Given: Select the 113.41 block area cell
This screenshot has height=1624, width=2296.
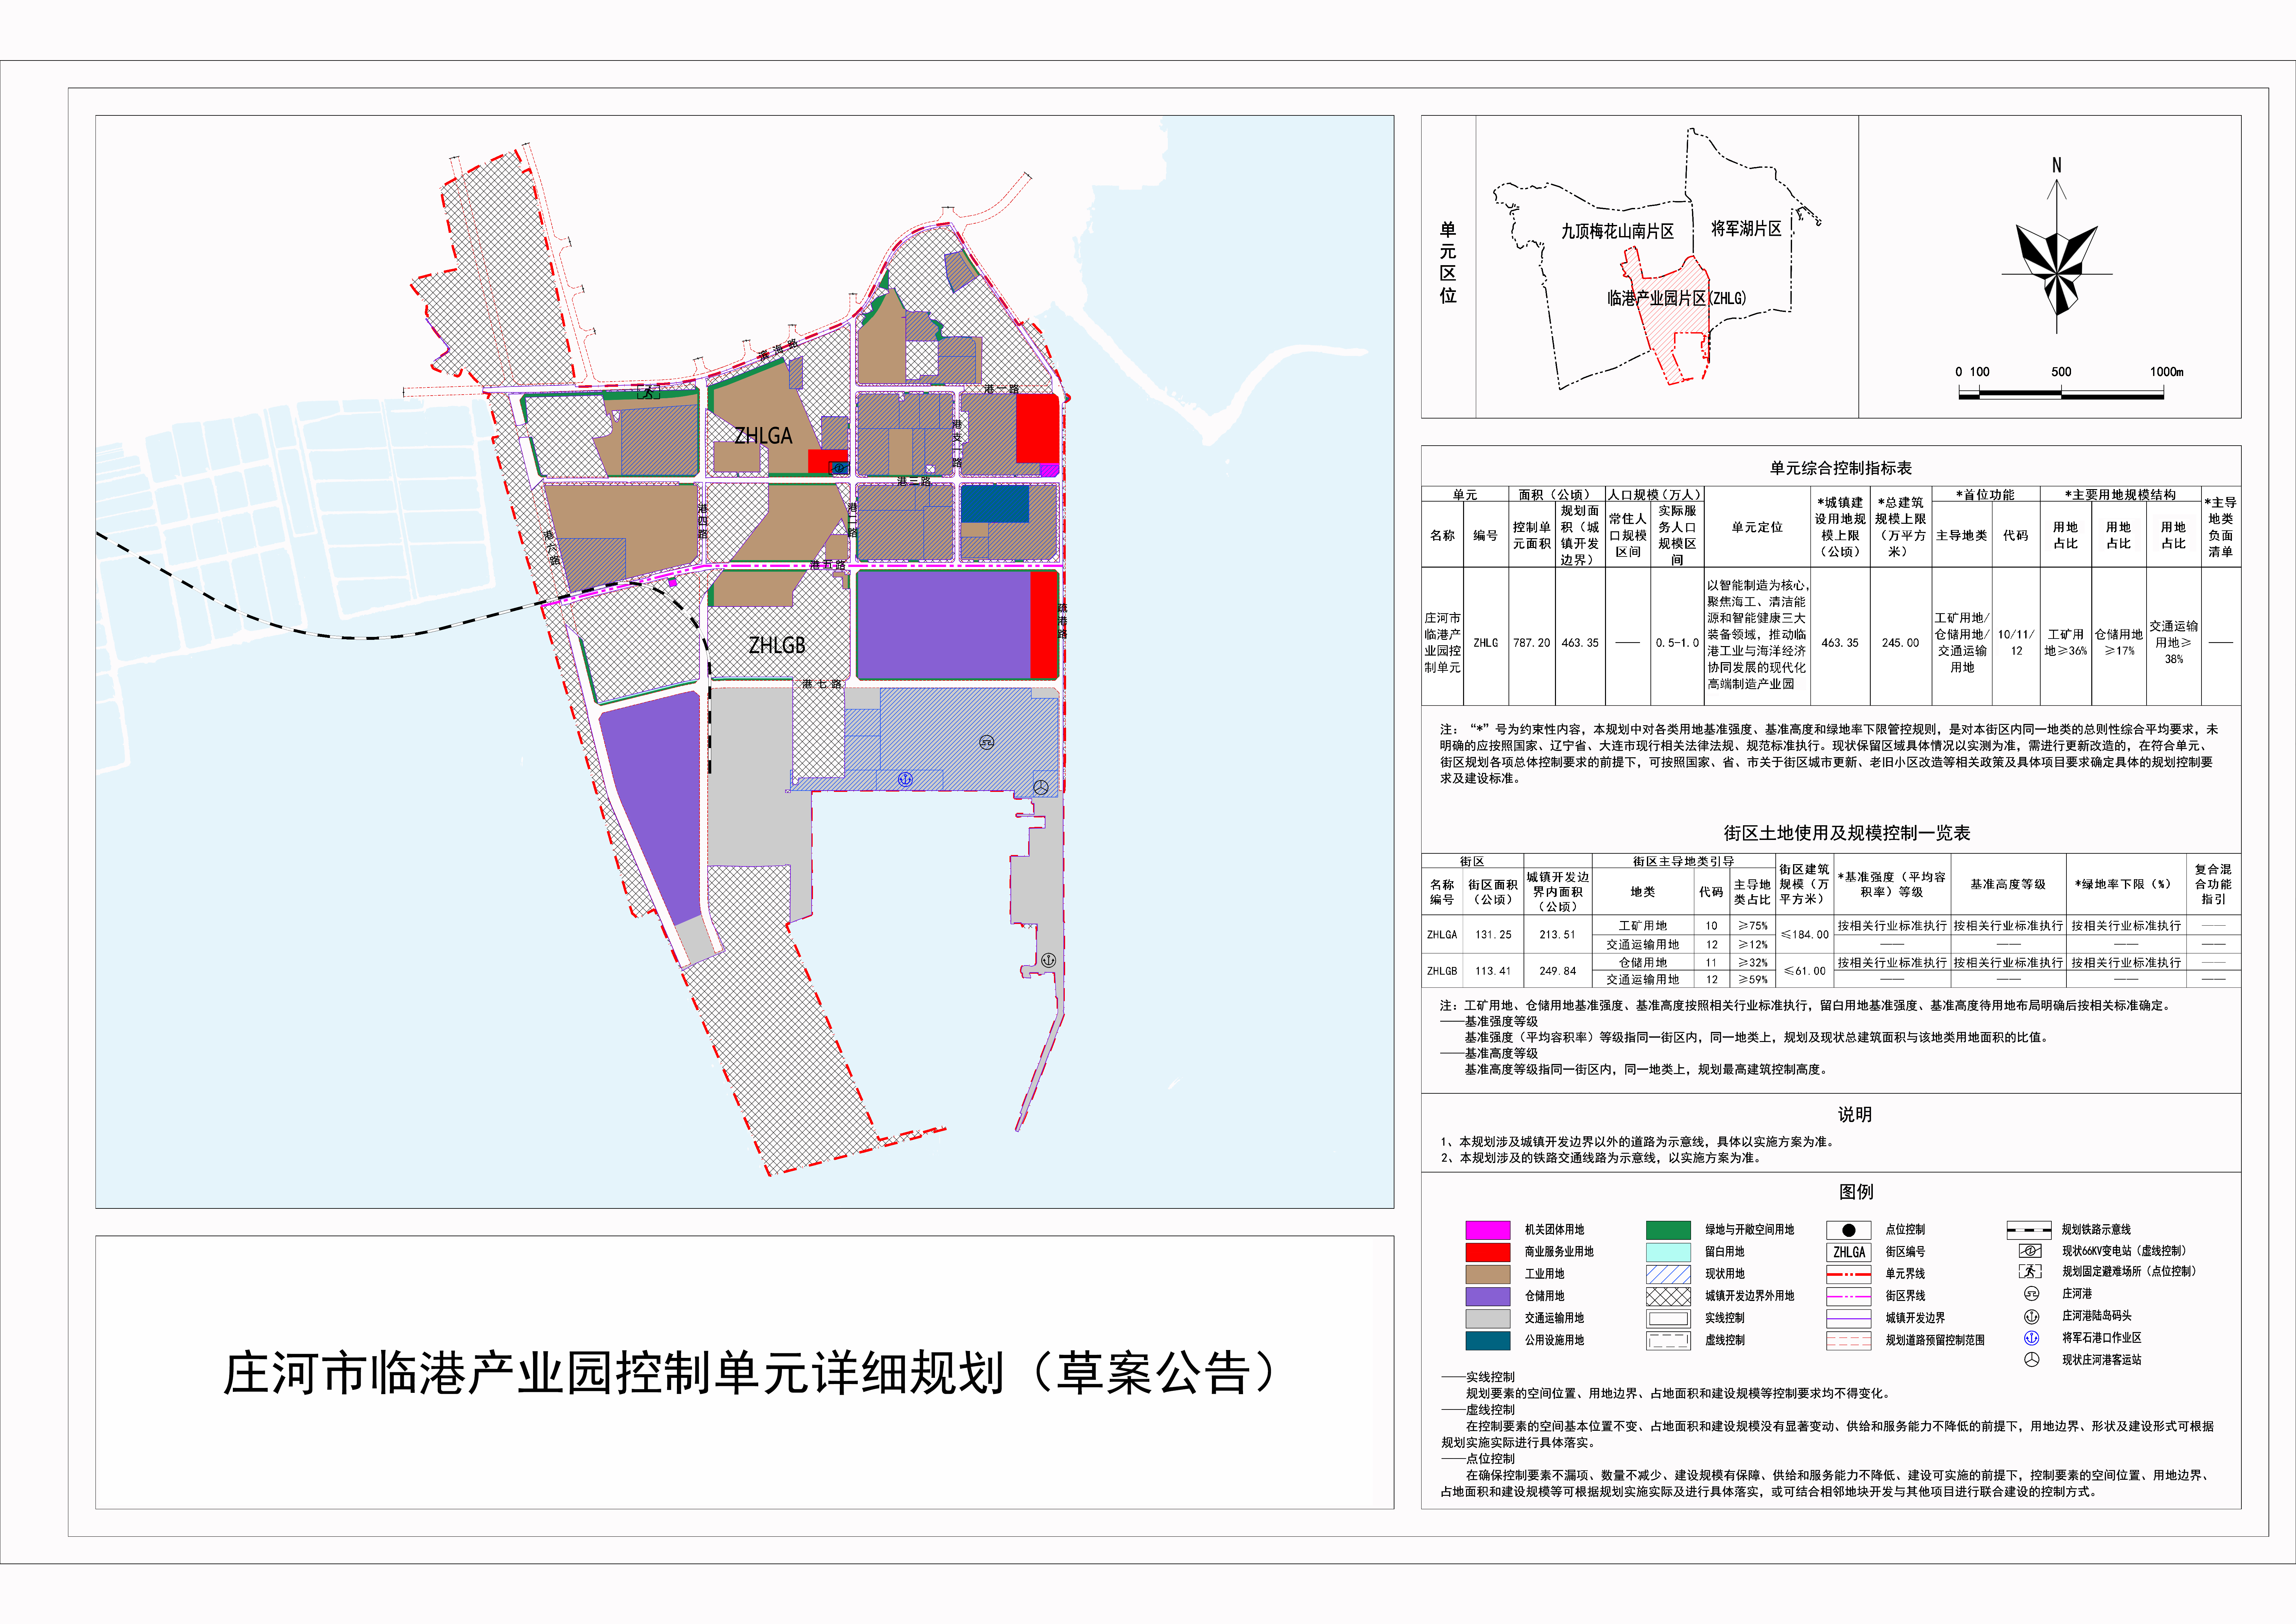Looking at the screenshot, I should coord(1493,971).
